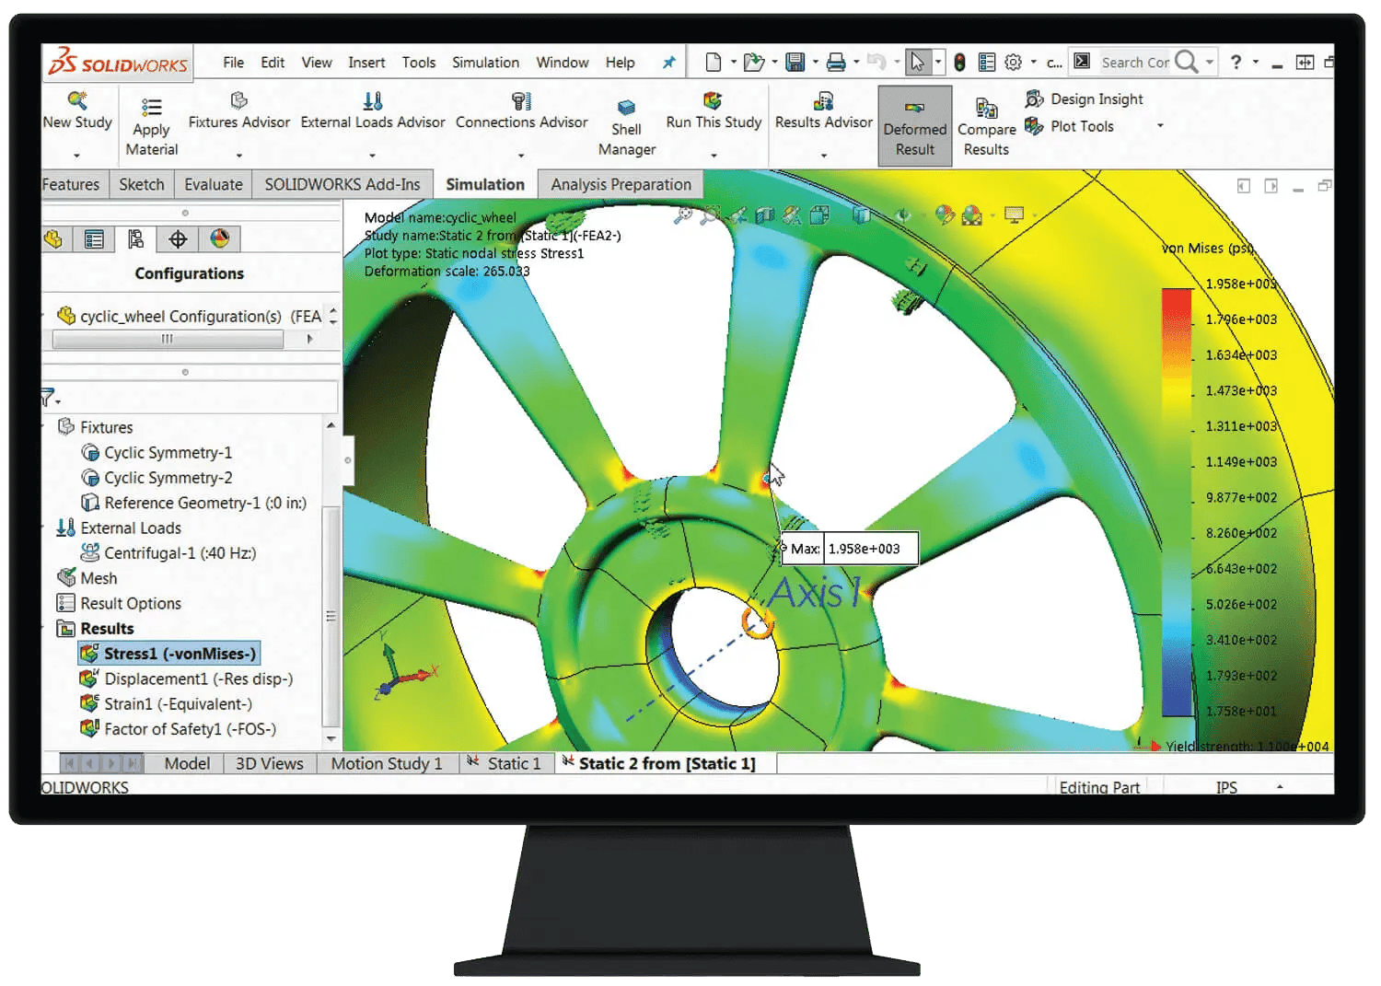Open File Properties icon in title bar
1381x986 pixels.
[x=987, y=62]
